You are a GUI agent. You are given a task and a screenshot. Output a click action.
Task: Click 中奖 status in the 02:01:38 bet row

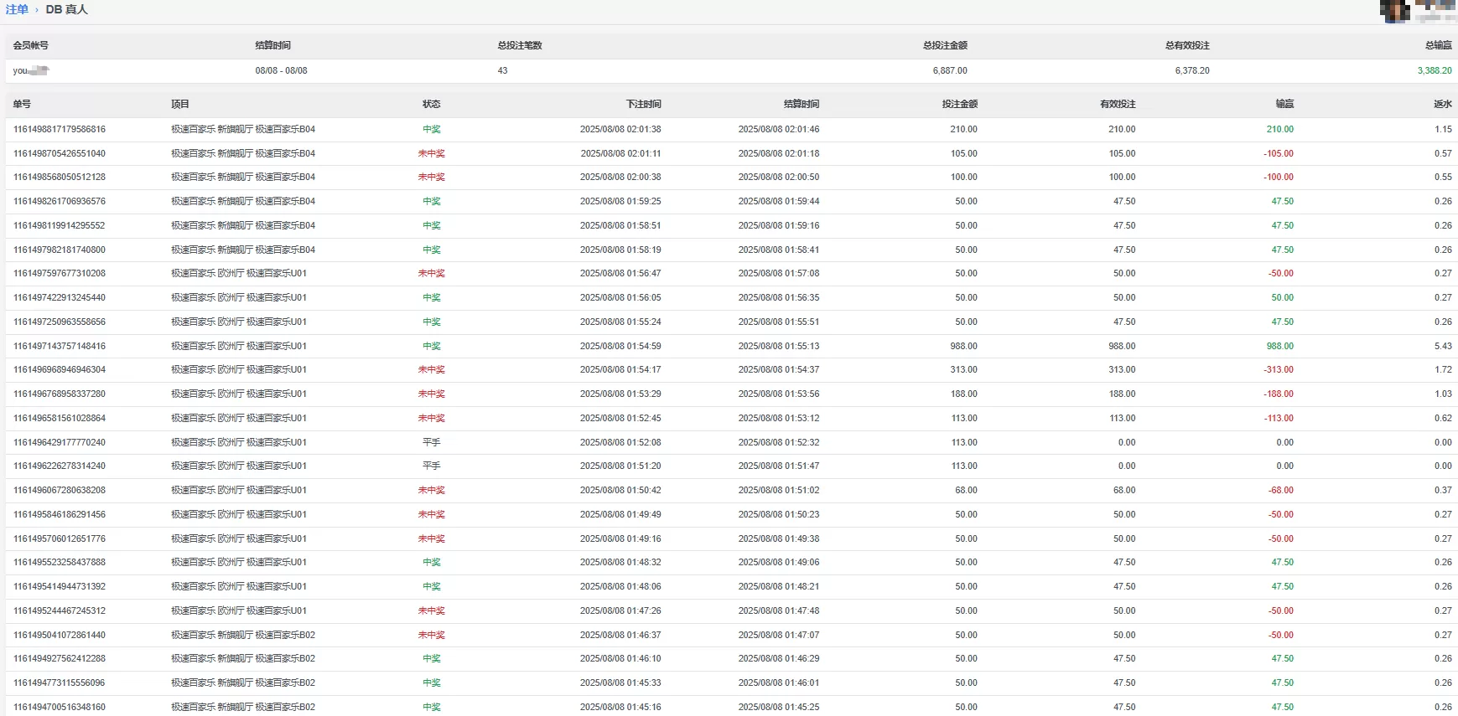pos(432,129)
